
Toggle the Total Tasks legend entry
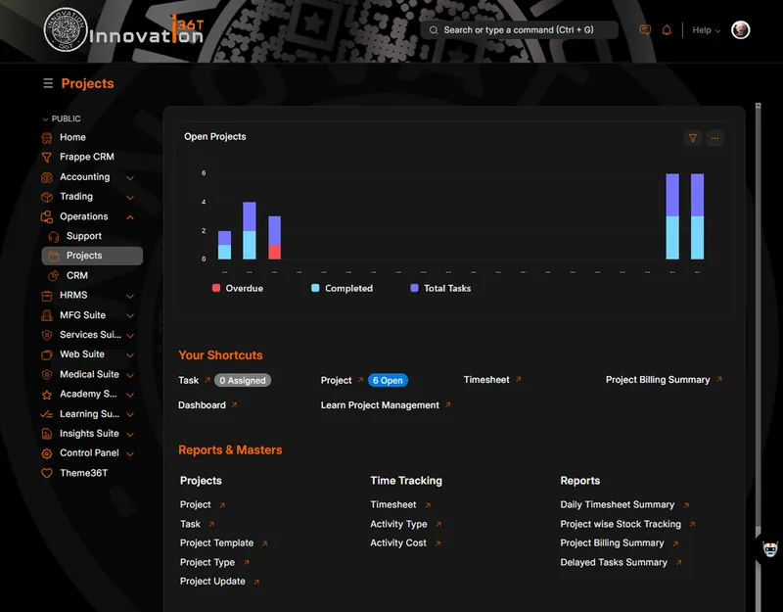coord(440,288)
